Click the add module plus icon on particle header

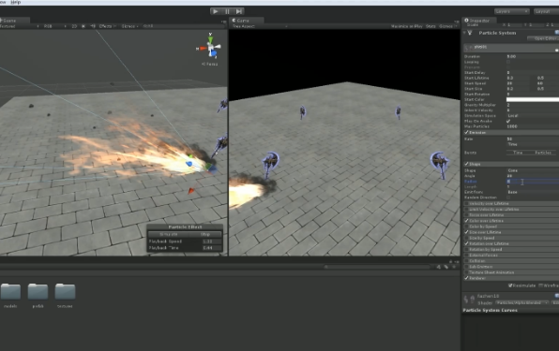[556, 50]
